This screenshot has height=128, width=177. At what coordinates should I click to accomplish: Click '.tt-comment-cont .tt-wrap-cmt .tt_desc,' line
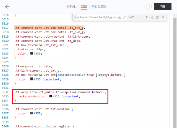pos(48,41)
